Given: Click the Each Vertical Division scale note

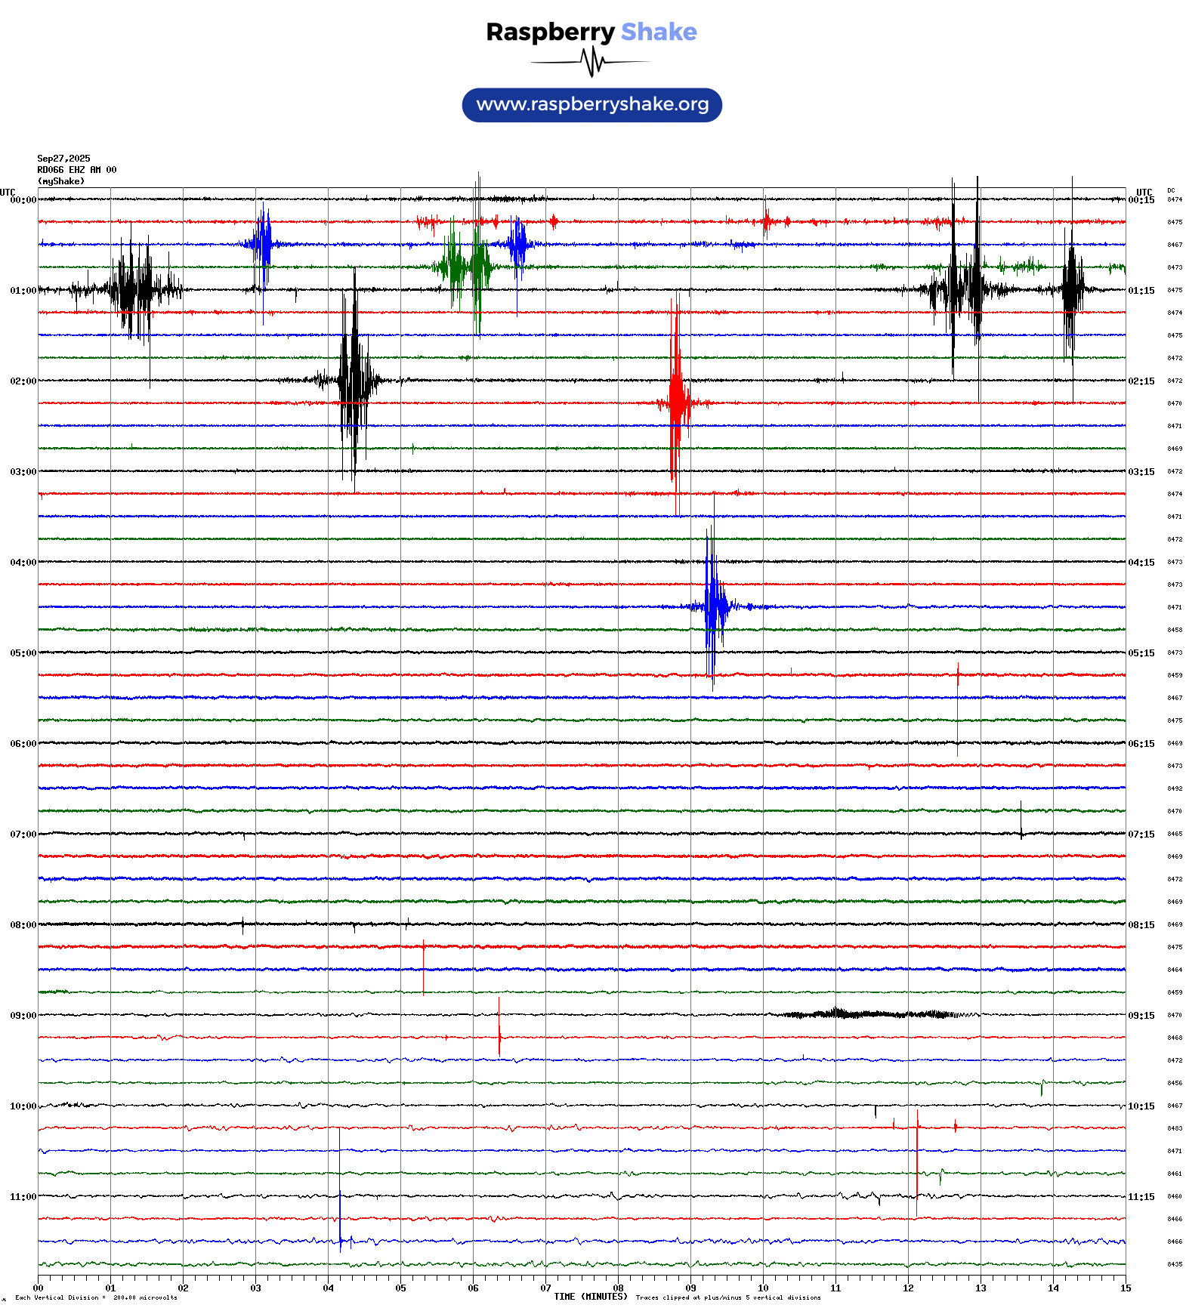Looking at the screenshot, I should [x=96, y=1297].
